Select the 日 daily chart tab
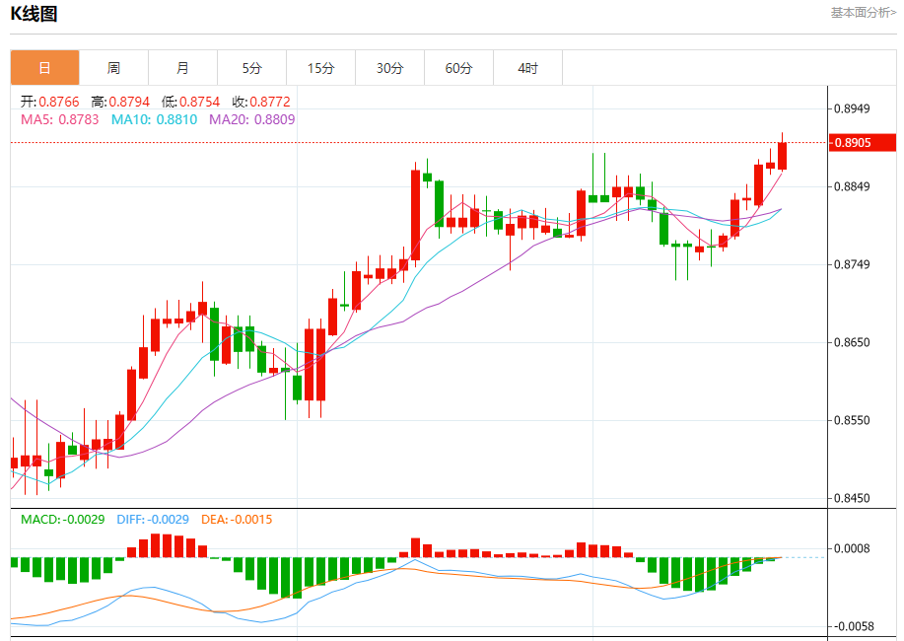Image resolution: width=904 pixels, height=641 pixels. [45, 67]
